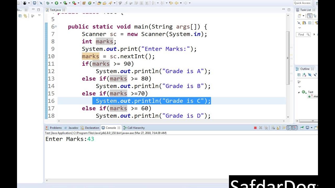Image resolution: width=335 pixels, height=188 pixels.
Task: Go back with the yellow Back arrow
Action: (x=177, y=3)
